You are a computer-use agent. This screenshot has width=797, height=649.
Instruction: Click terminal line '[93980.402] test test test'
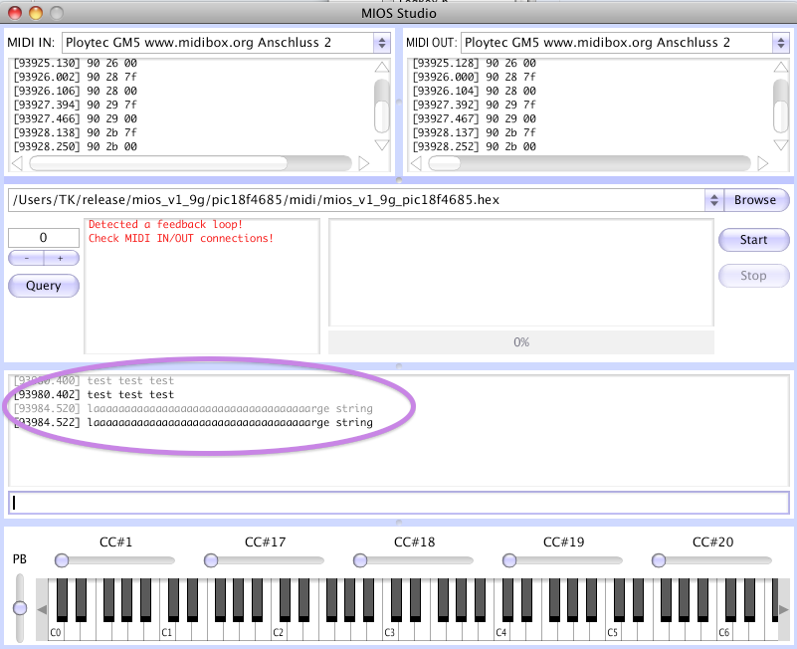[x=94, y=395]
